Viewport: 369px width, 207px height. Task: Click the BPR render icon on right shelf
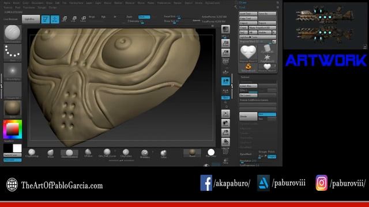(x=225, y=29)
